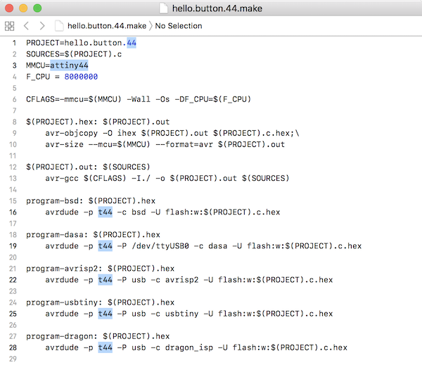Open the related items grid menu

click(9, 26)
